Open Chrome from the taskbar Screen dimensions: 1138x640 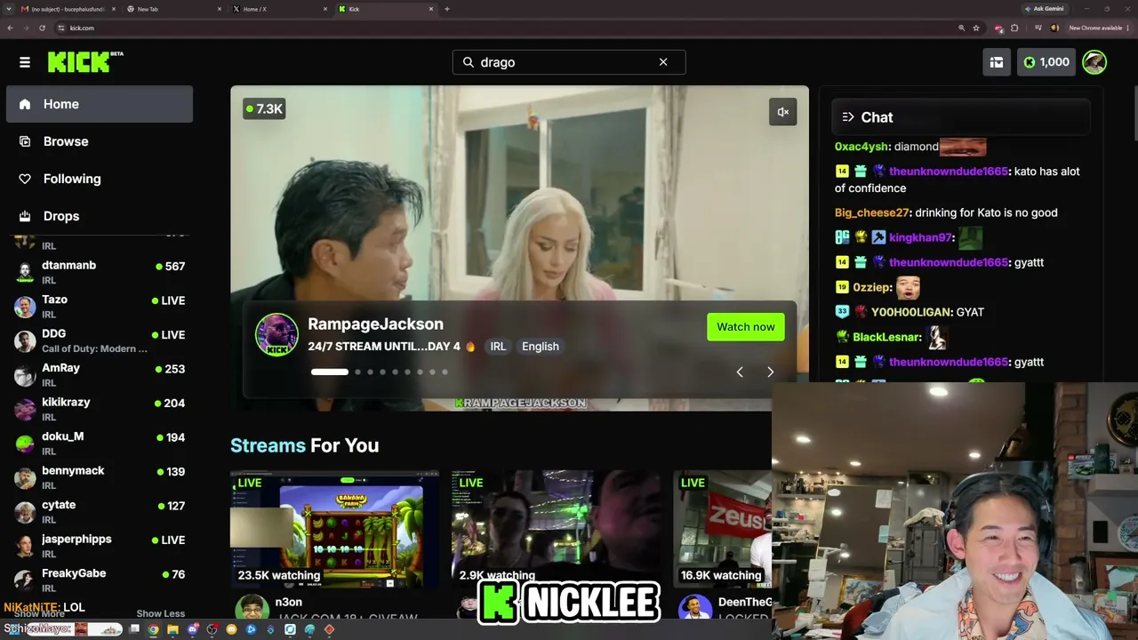click(153, 629)
